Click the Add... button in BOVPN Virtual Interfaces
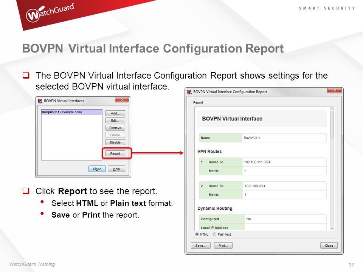 [x=115, y=113]
